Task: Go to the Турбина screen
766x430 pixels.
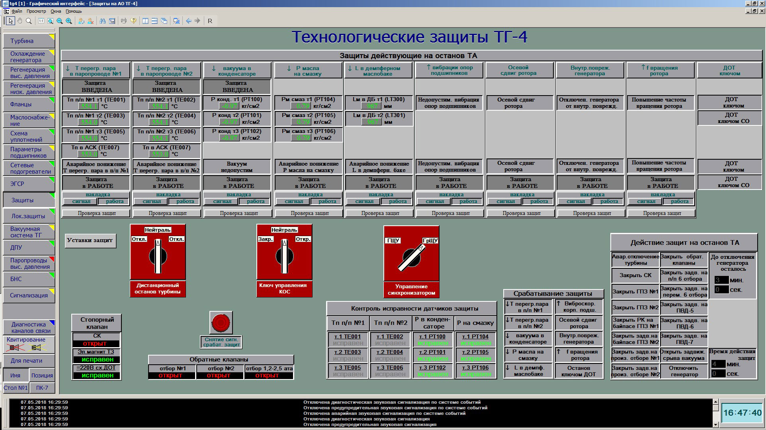Action: point(29,41)
